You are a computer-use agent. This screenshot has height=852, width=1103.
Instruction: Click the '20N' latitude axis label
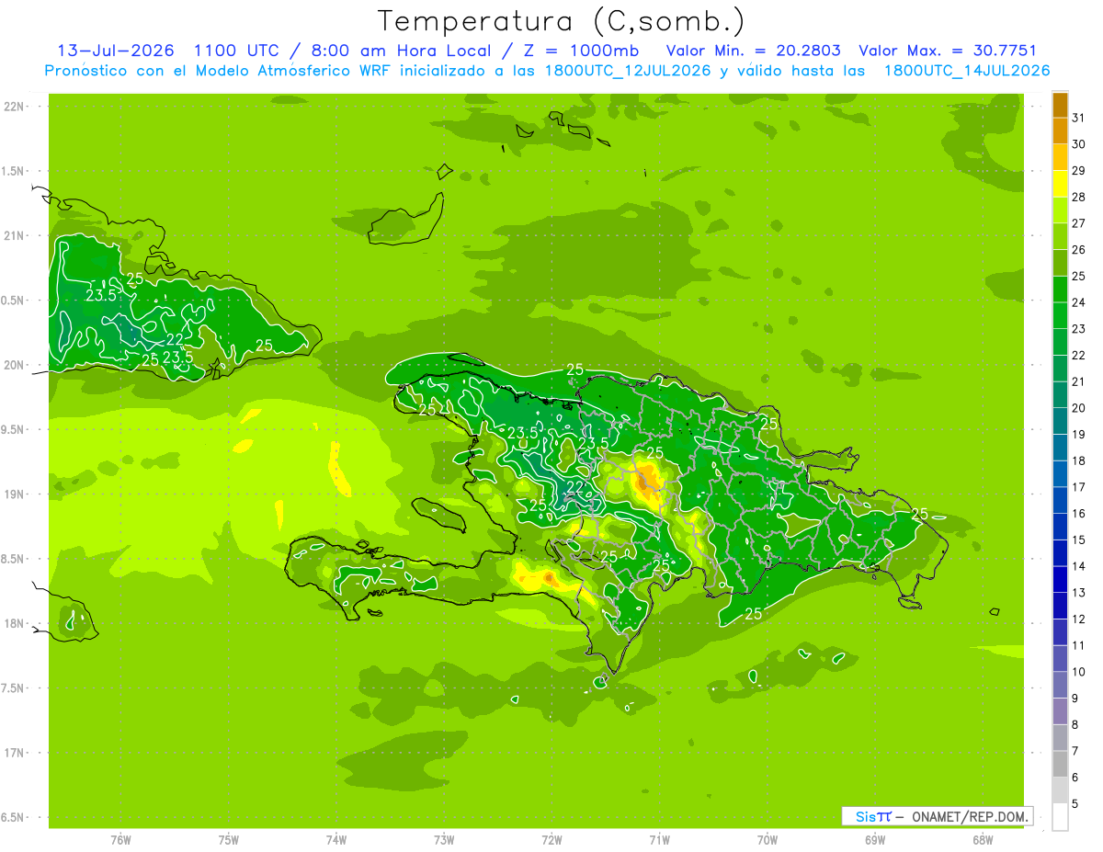pos(15,365)
